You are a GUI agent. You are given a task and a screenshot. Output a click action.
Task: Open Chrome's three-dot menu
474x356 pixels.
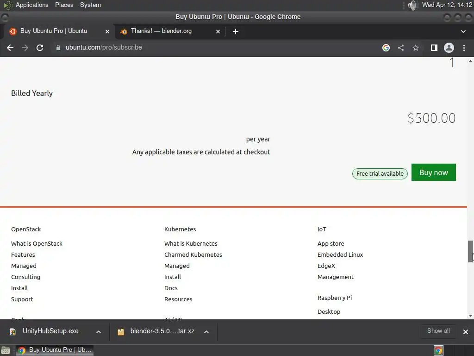pos(464,48)
